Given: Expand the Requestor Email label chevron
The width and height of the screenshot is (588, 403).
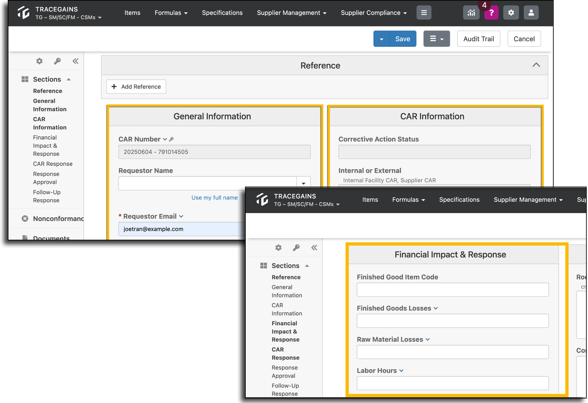Looking at the screenshot, I should pyautogui.click(x=181, y=216).
